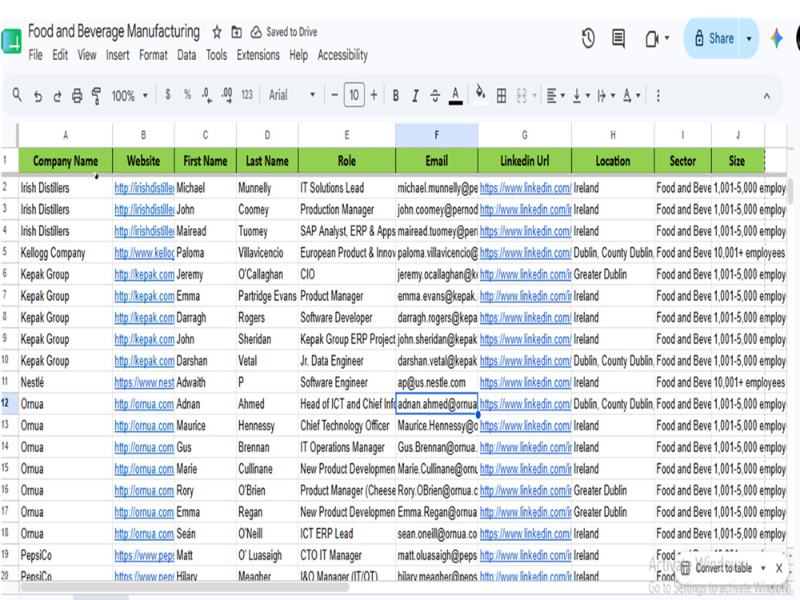Open the text color picker
The width and height of the screenshot is (800, 600).
coord(456,95)
